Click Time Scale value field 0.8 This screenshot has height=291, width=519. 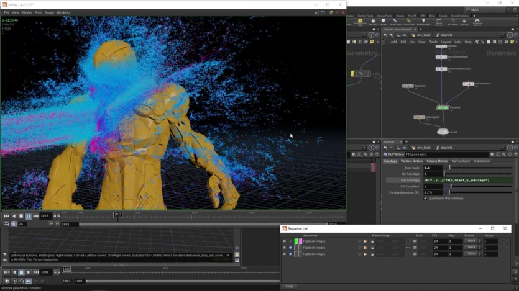[x=433, y=168]
